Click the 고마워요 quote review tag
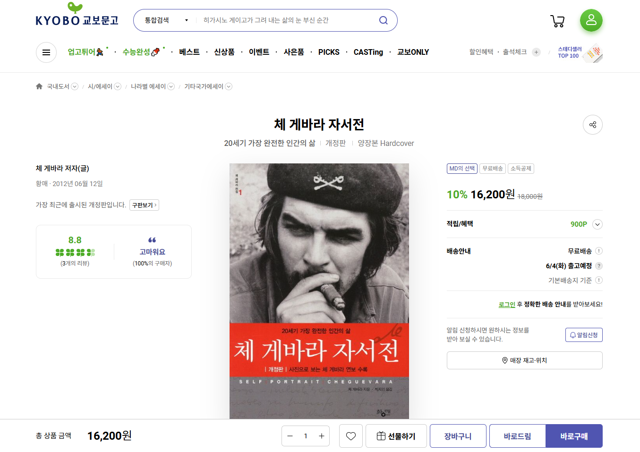Screen dimensions: 640x452 pos(152,247)
